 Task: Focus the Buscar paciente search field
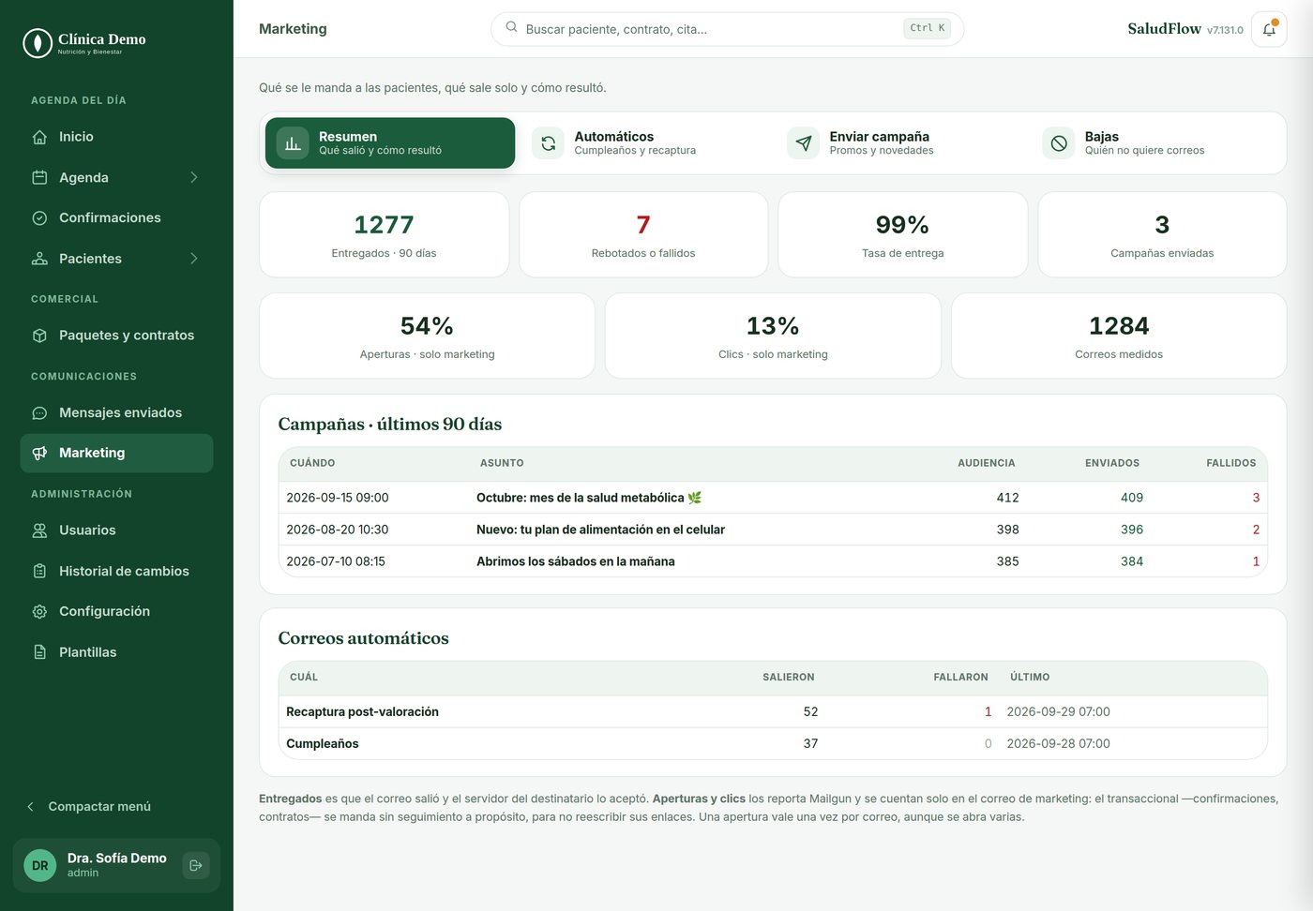[727, 29]
